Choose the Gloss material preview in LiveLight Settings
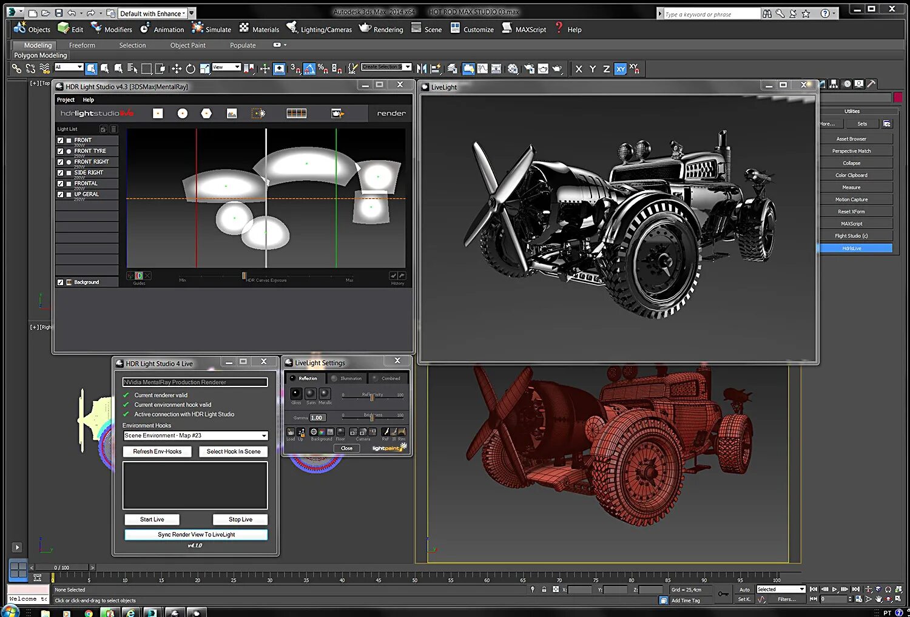This screenshot has width=910, height=617. pyautogui.click(x=296, y=394)
